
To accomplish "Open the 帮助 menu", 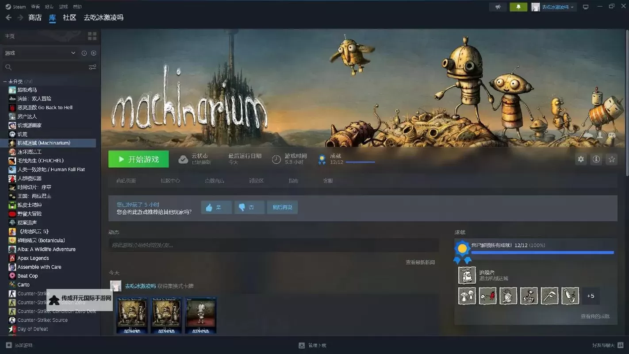I will click(x=77, y=7).
